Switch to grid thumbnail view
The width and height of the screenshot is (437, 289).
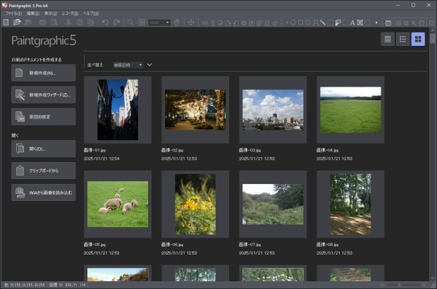coord(418,39)
